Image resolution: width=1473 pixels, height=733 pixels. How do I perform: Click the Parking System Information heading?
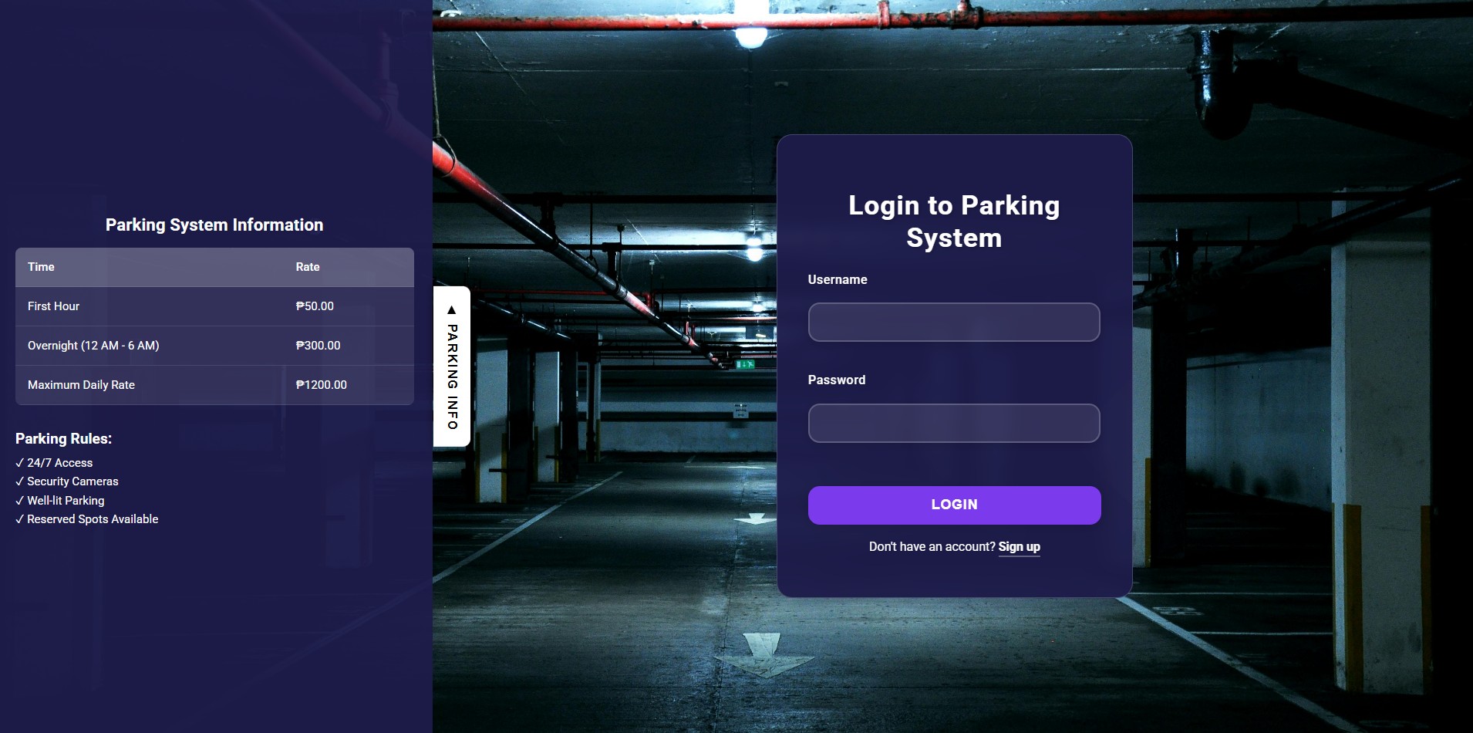pos(214,225)
